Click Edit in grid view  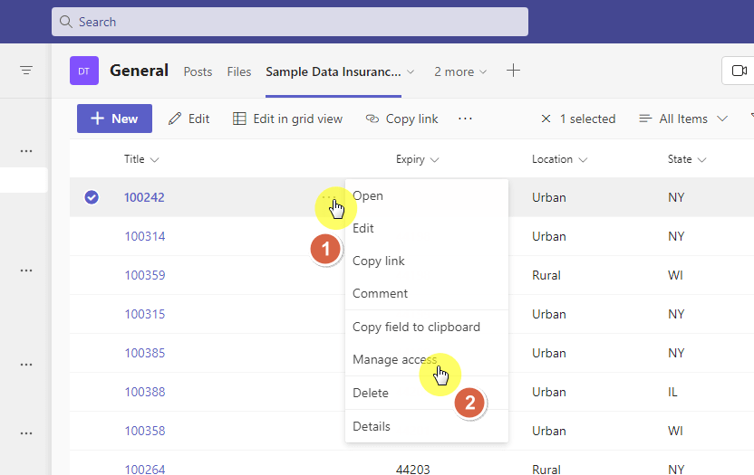(x=287, y=119)
